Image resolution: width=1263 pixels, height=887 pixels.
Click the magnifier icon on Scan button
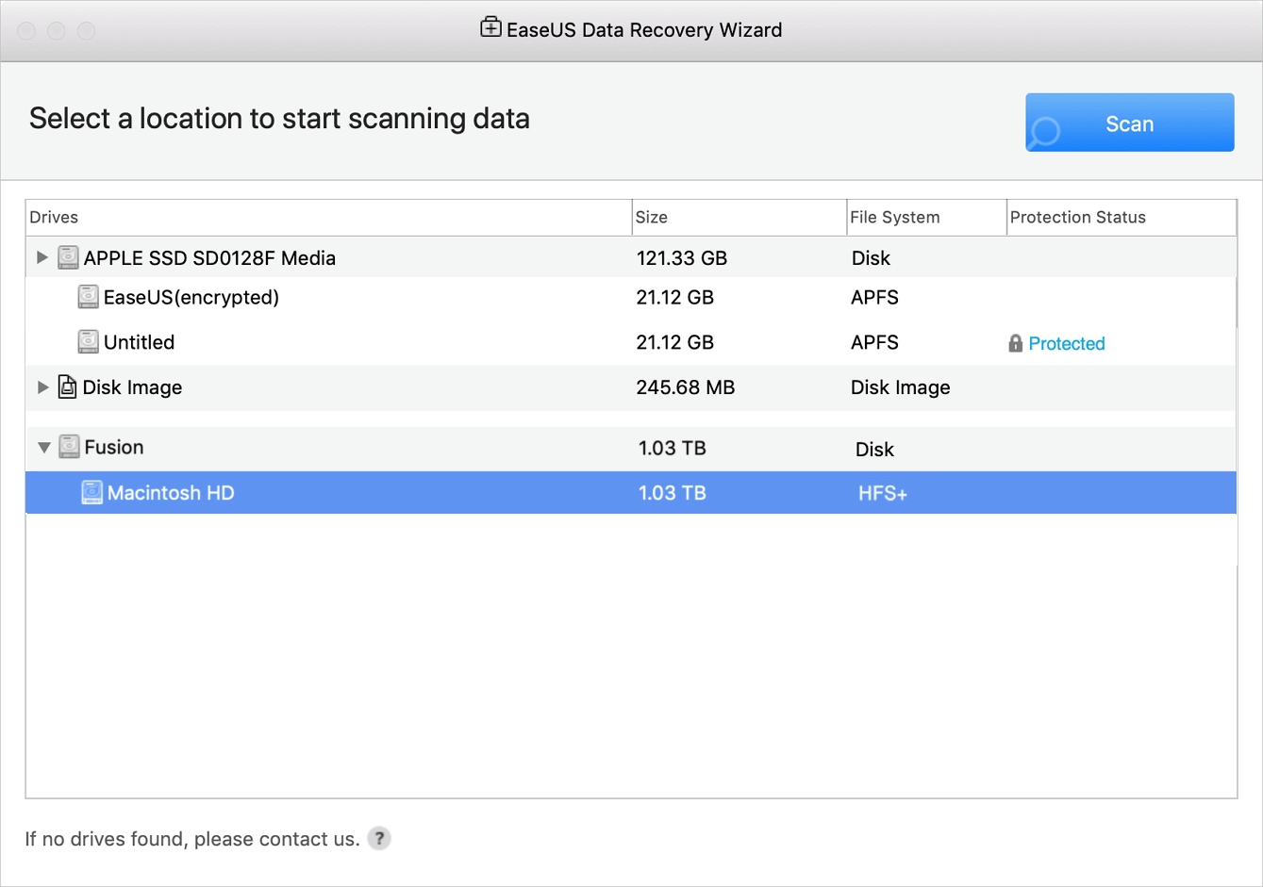pyautogui.click(x=1045, y=131)
